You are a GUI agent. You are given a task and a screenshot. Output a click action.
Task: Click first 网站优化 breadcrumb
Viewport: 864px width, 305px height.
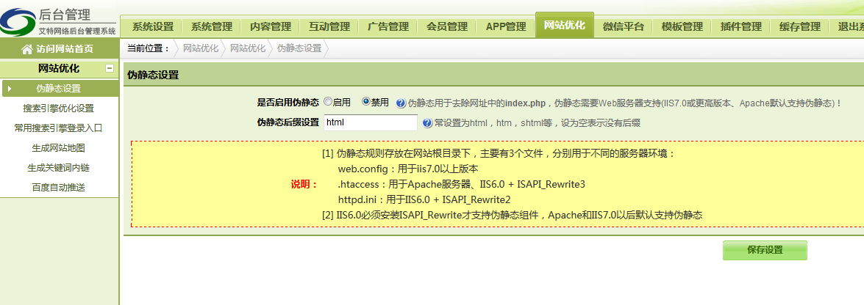[x=201, y=48]
